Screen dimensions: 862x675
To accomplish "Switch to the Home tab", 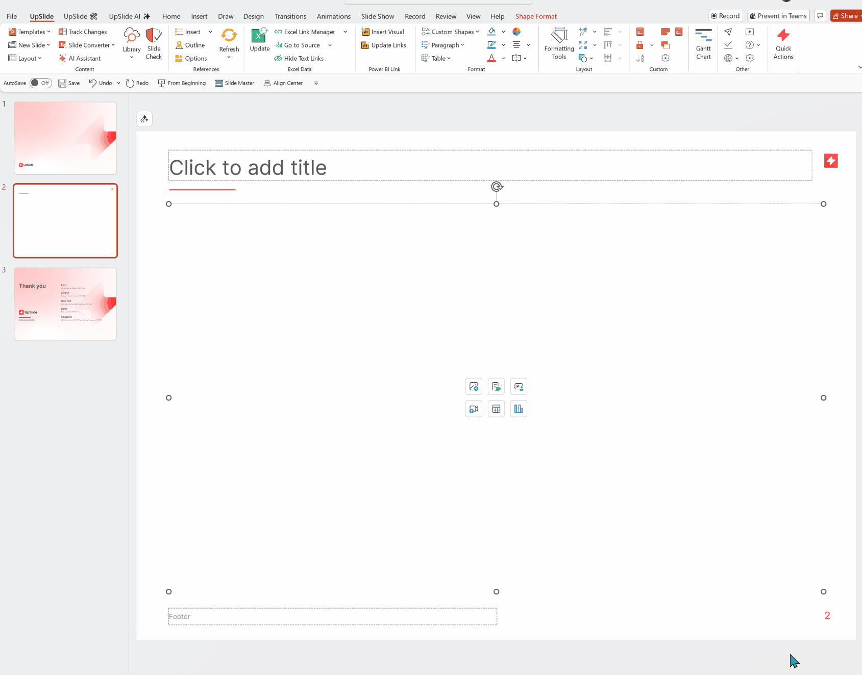I will (x=171, y=16).
